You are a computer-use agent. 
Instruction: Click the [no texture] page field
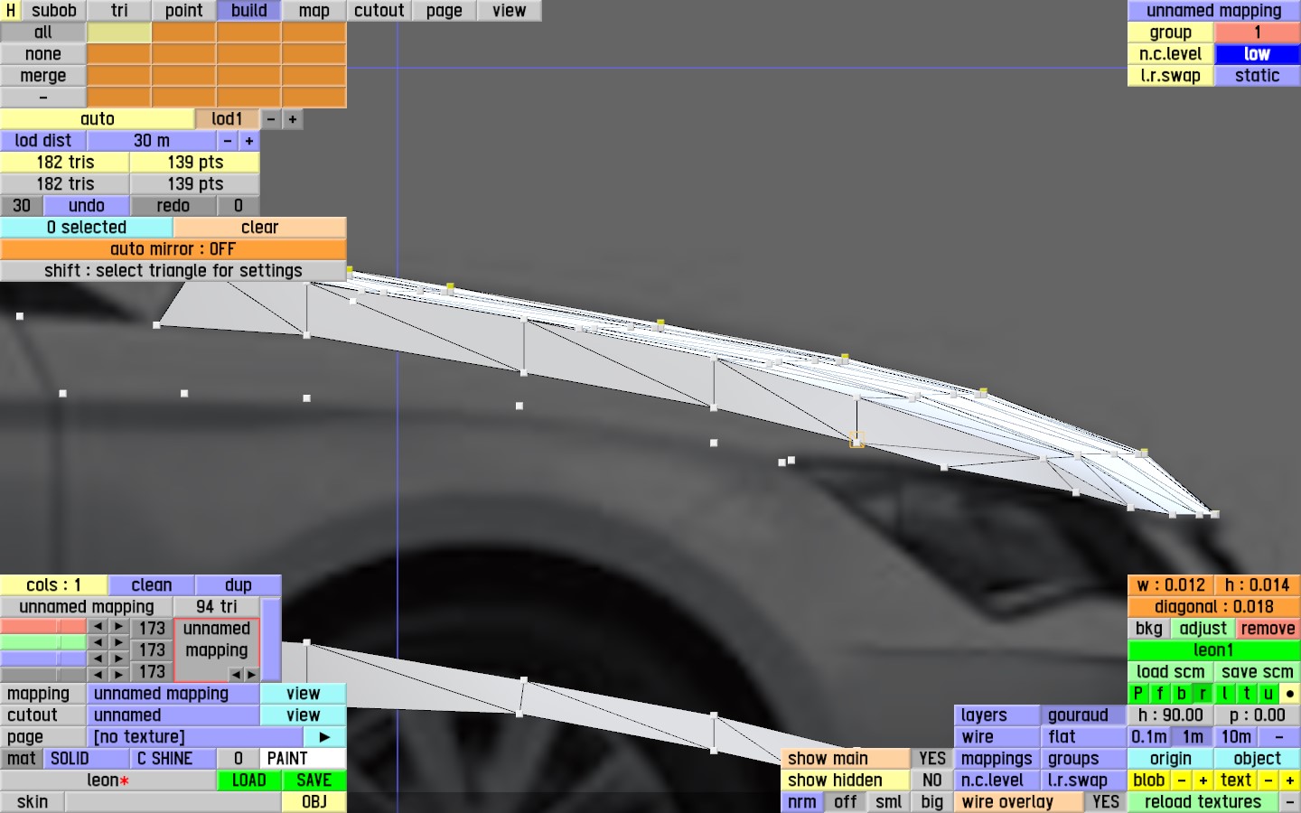195,737
